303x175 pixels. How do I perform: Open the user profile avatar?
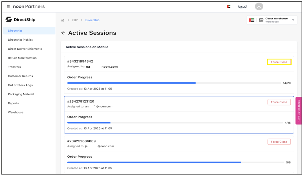click(x=259, y=6)
